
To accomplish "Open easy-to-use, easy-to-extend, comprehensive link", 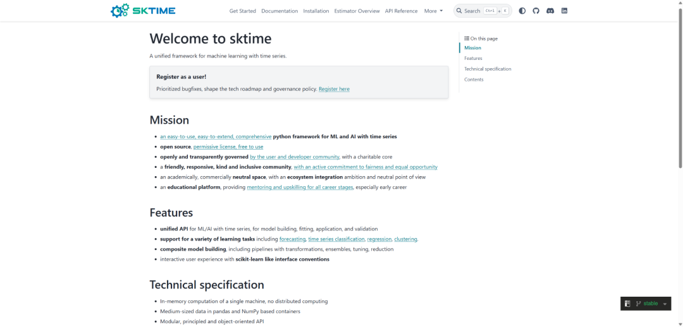I will [216, 136].
